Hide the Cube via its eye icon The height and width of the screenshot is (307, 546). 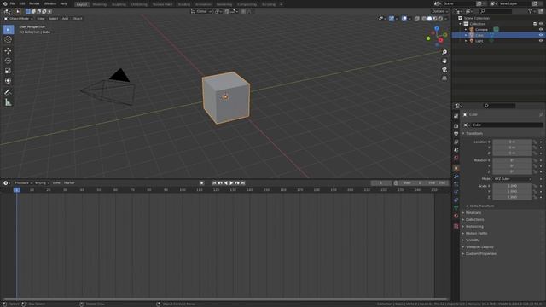[x=541, y=35]
